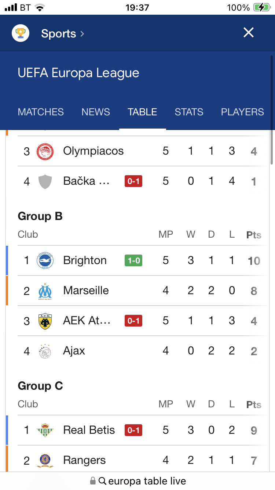Viewport: 275px width, 490px height.
Task: Select the Rangers club crest
Action: pos(45,461)
